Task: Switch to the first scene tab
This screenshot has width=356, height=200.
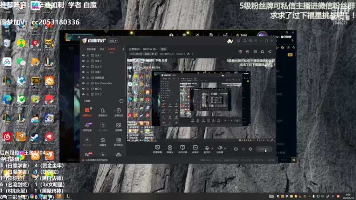Action: (x=91, y=49)
